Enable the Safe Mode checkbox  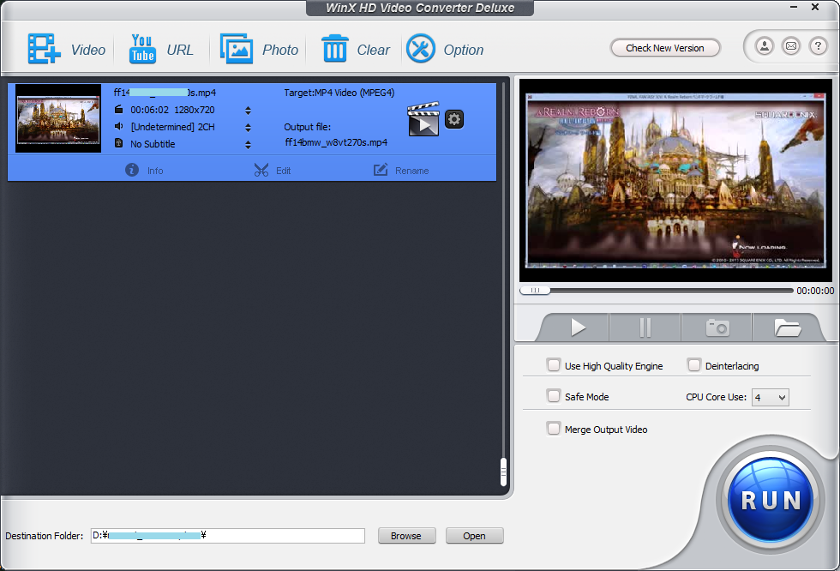554,396
